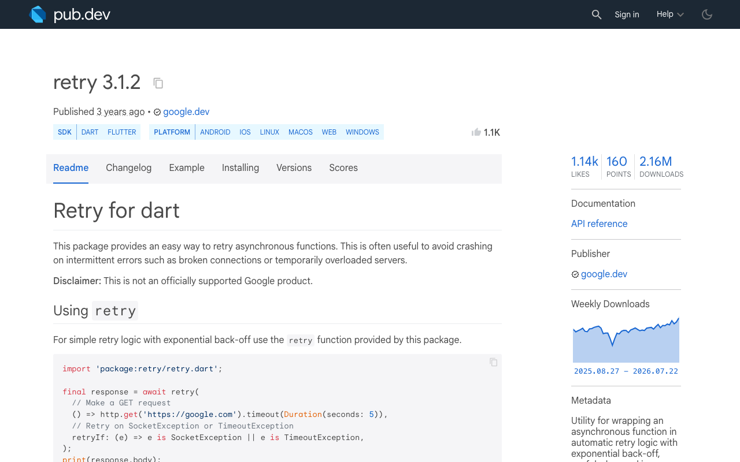
Task: Click the Weekly Downloads heading
Action: coord(610,304)
